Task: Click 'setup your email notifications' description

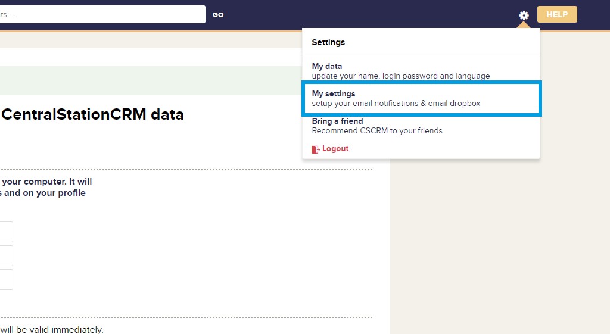Action: [396, 104]
